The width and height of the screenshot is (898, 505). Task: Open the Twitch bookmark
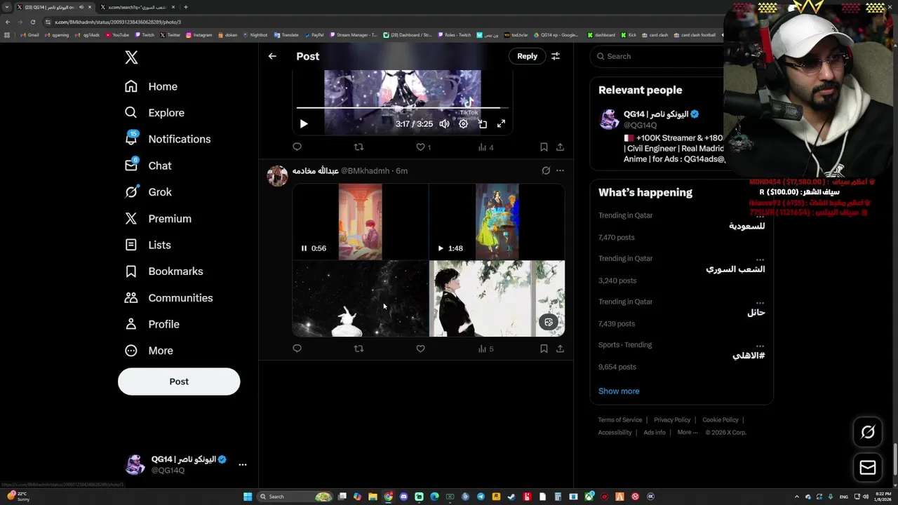144,34
